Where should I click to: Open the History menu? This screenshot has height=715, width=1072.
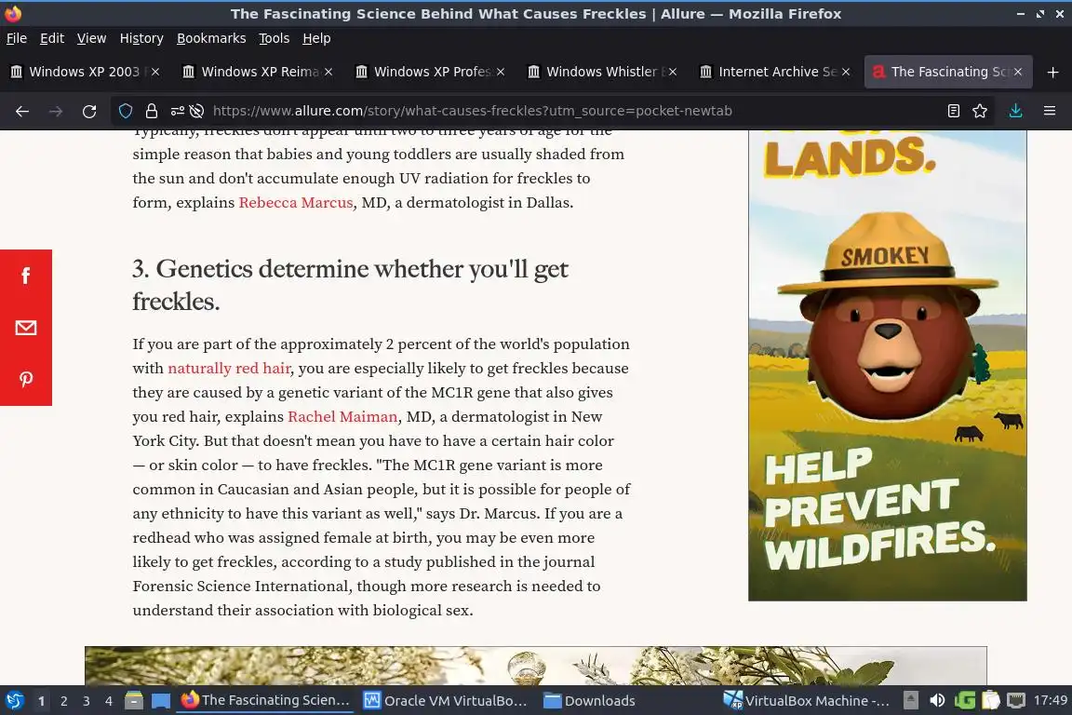[x=141, y=38]
